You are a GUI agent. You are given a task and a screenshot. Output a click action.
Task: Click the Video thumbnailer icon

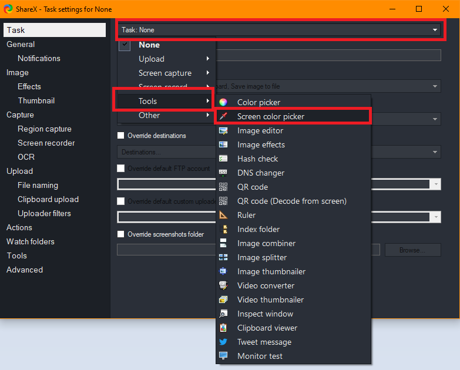click(223, 300)
